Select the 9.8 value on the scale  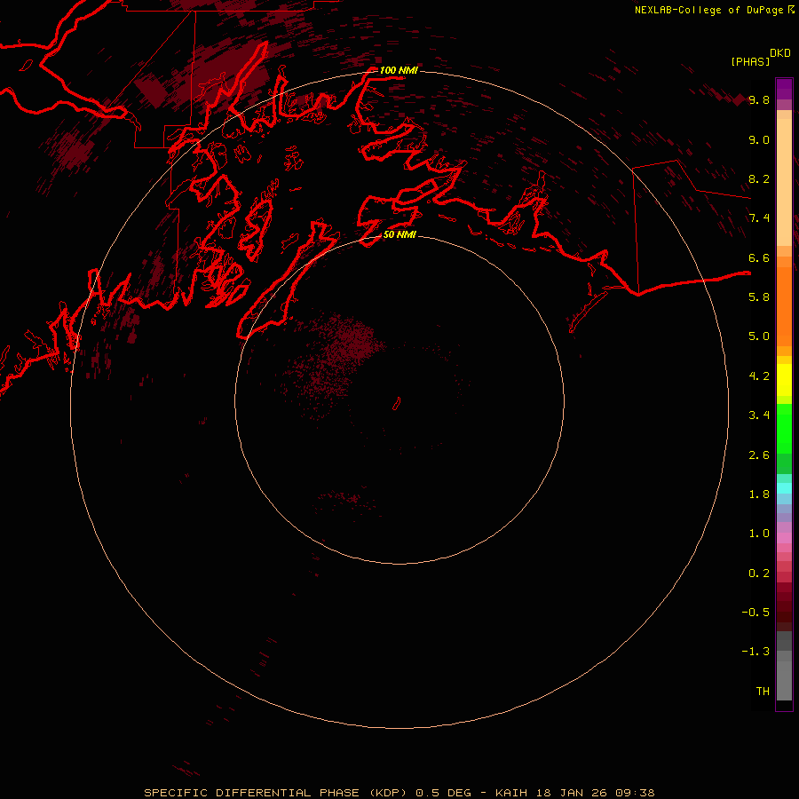[x=759, y=99]
